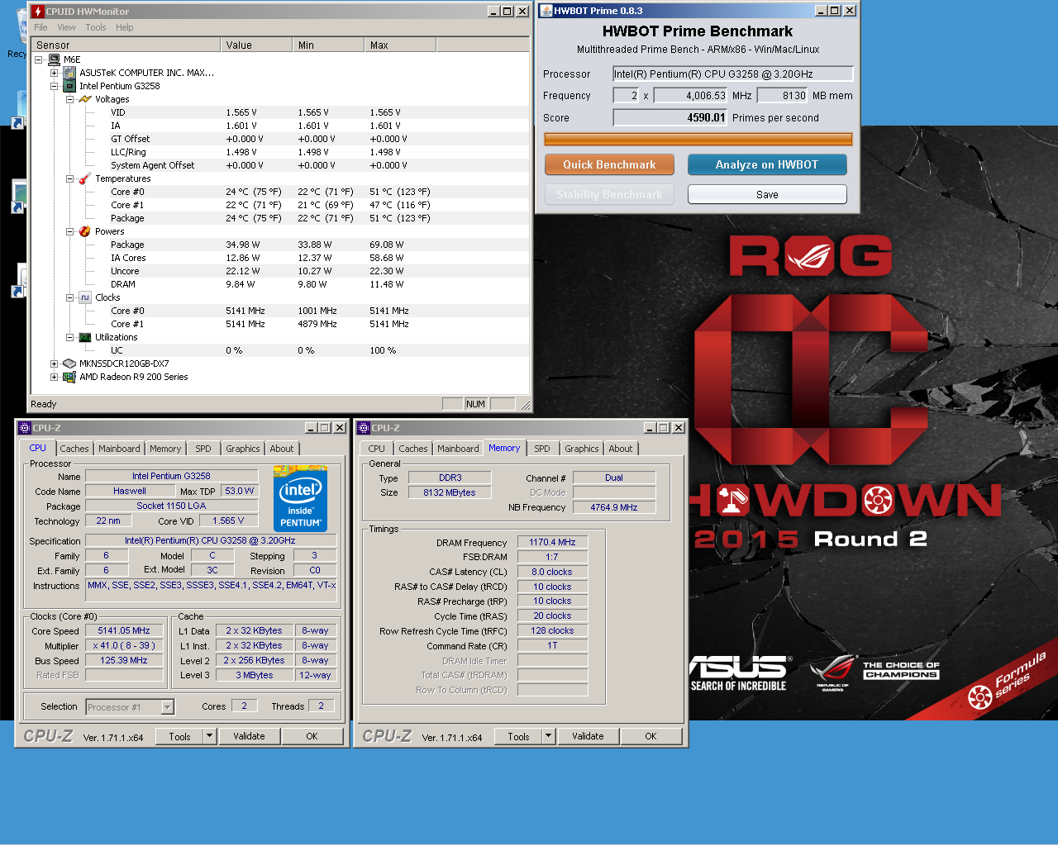This screenshot has height=846, width=1058.
Task: Open the Tools menu in HWMonitor
Action: (x=96, y=27)
